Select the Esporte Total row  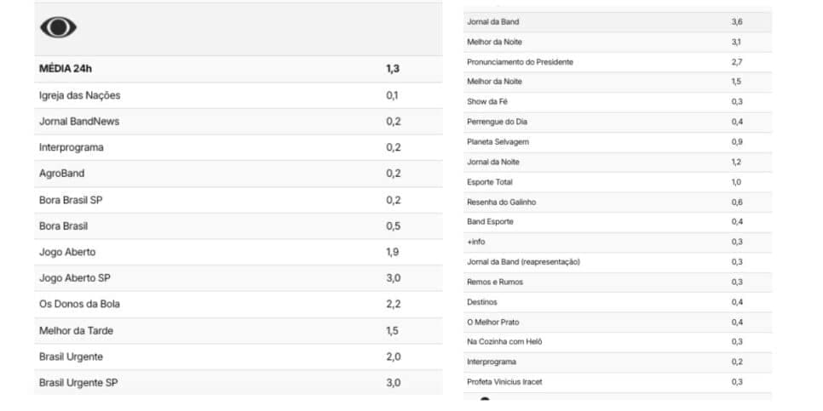pos(618,182)
